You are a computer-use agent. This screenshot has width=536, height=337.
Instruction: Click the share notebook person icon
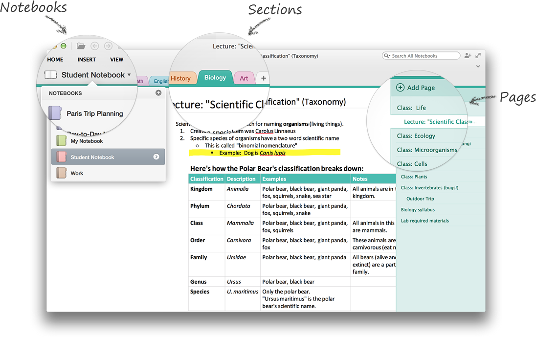point(468,56)
